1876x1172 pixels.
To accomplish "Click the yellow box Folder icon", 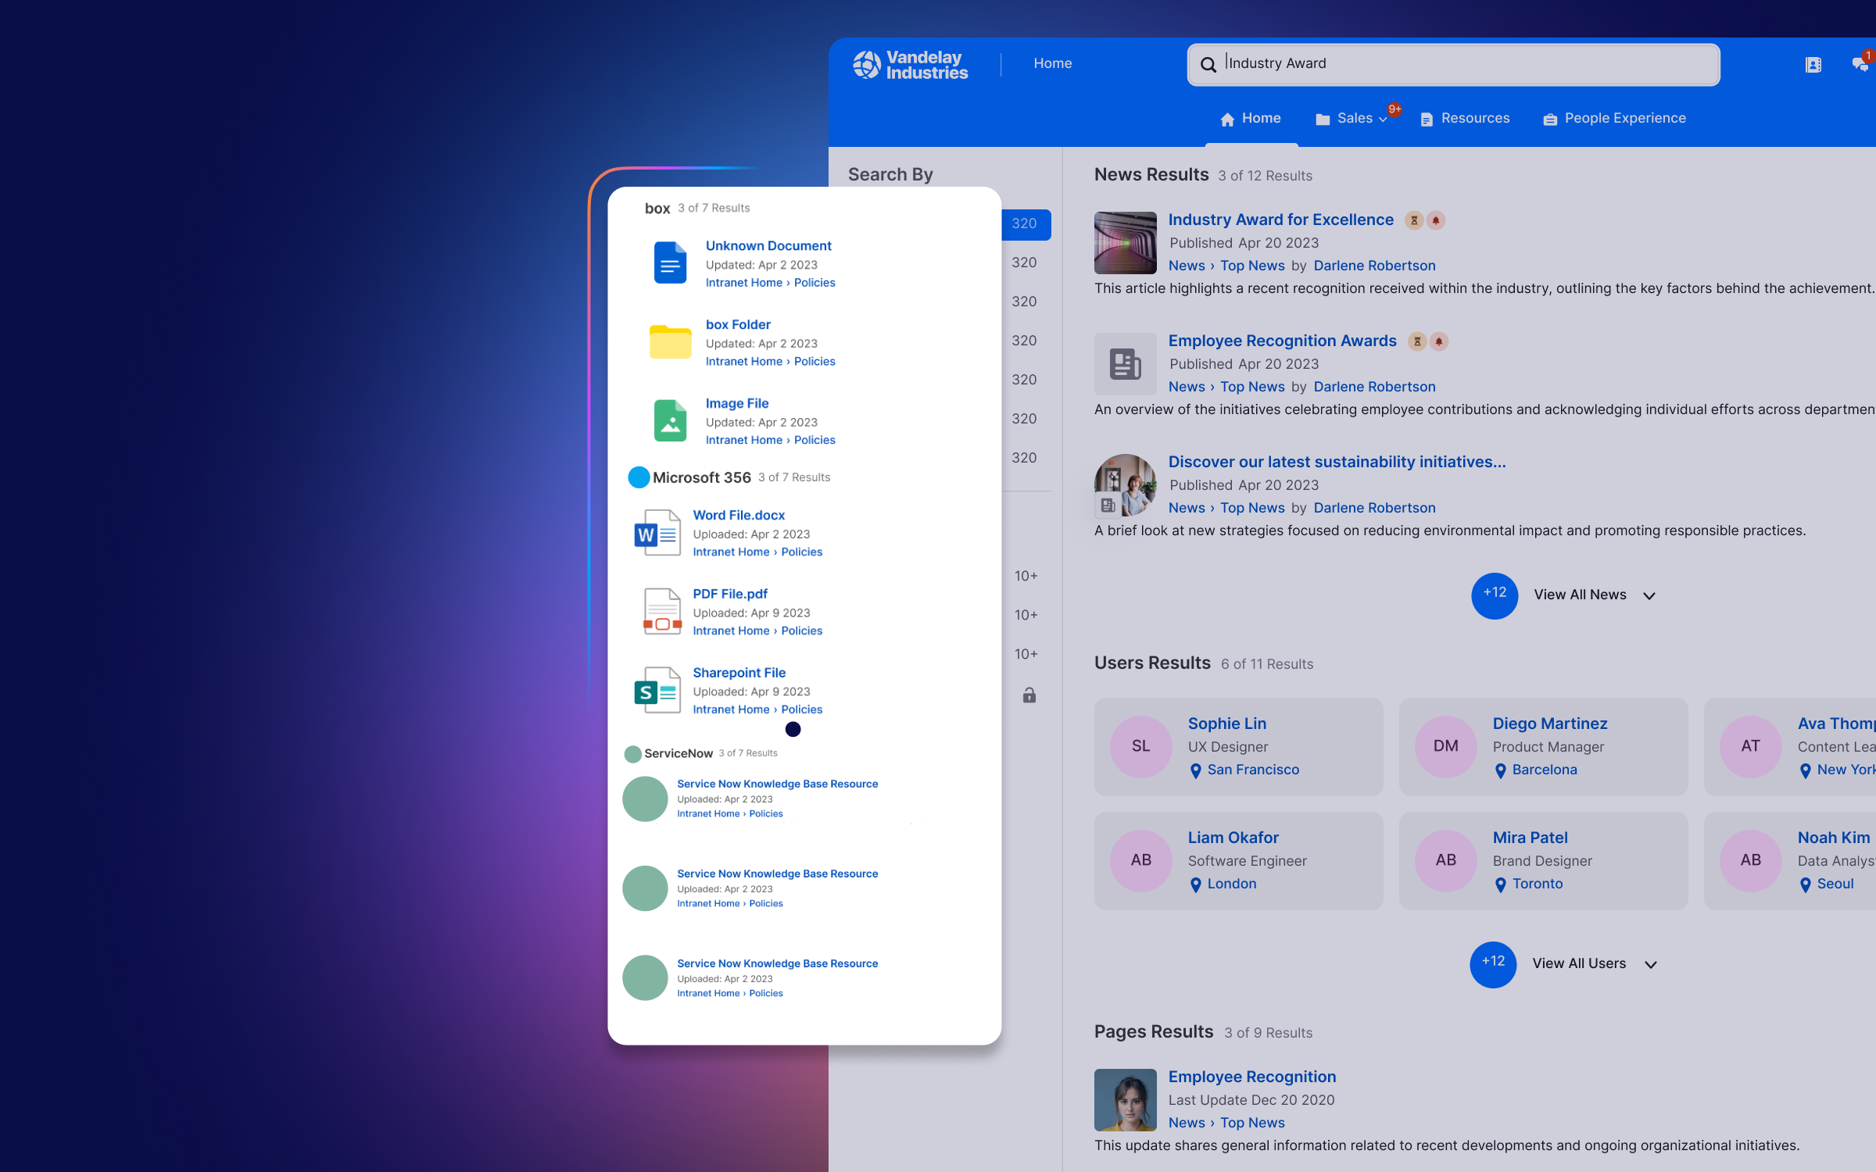I will (x=670, y=341).
